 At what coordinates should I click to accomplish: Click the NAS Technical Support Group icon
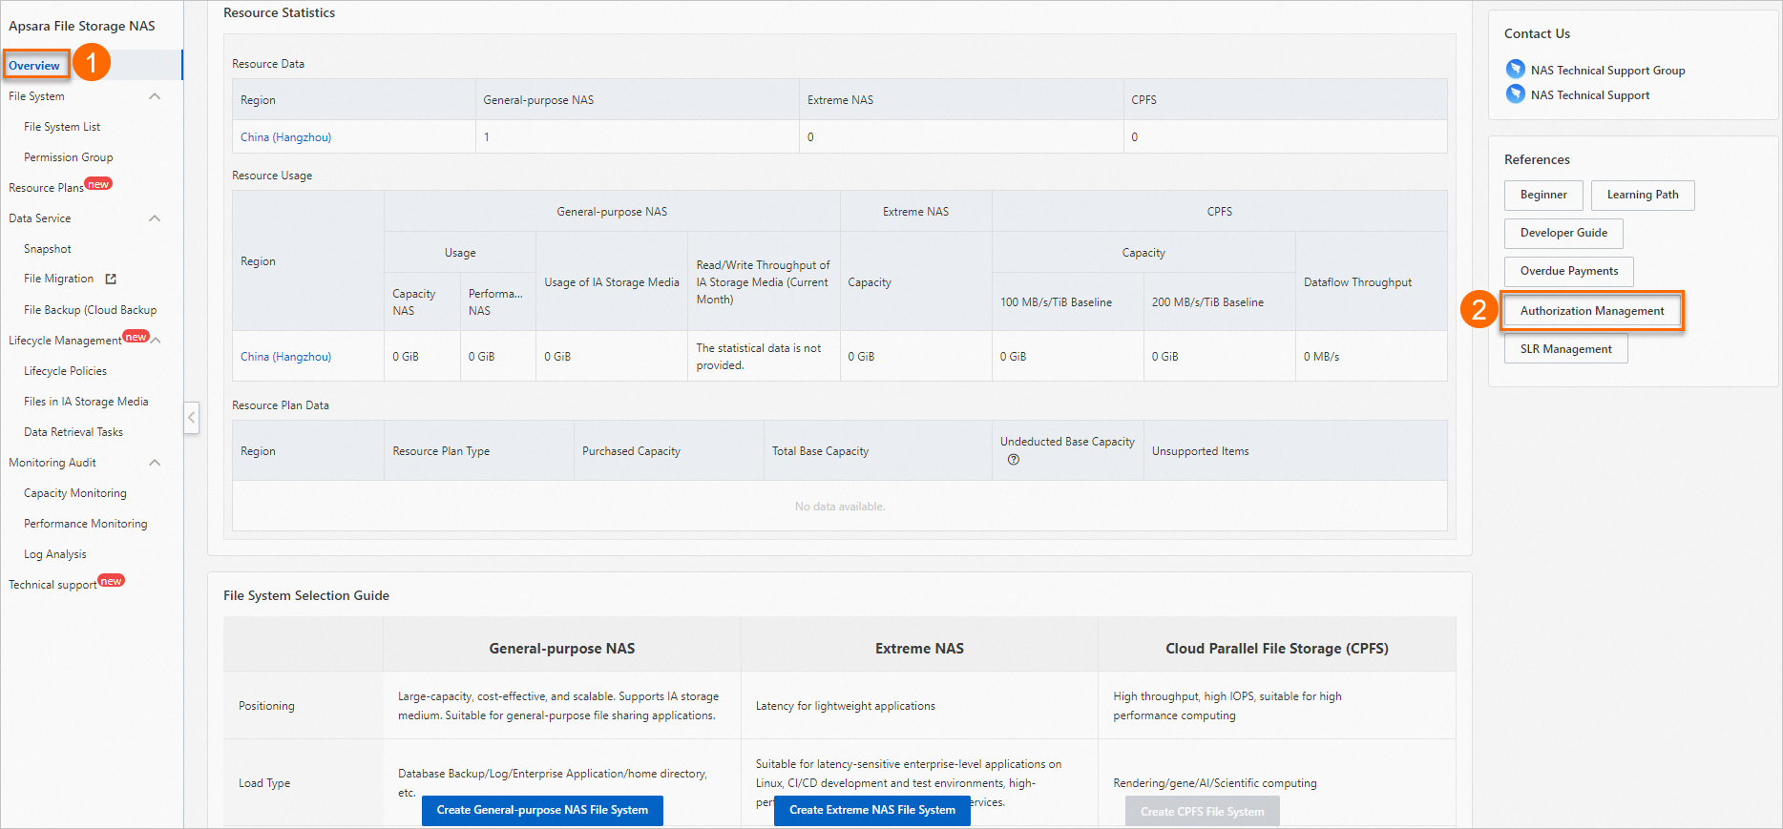1515,69
